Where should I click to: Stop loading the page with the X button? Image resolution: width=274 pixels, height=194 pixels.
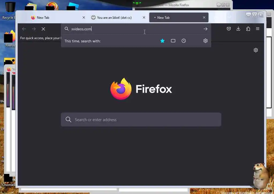pos(43,29)
